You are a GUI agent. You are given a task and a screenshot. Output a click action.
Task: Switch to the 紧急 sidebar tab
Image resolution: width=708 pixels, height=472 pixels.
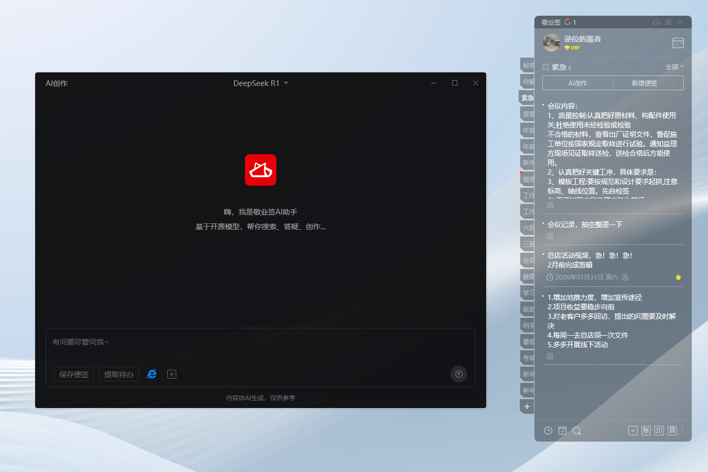point(527,98)
